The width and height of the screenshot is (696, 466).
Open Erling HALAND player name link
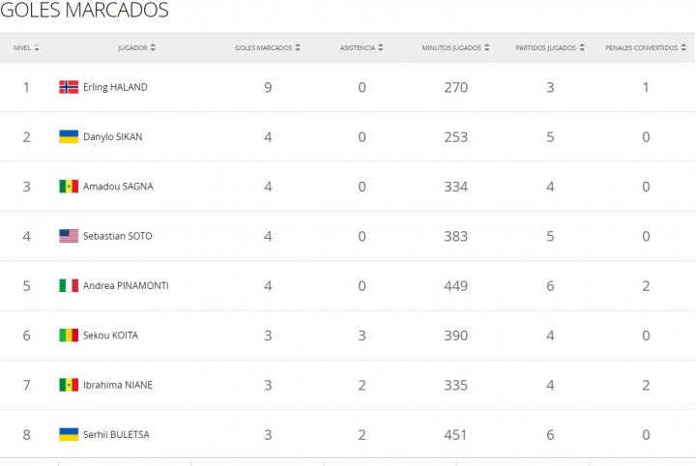click(115, 87)
